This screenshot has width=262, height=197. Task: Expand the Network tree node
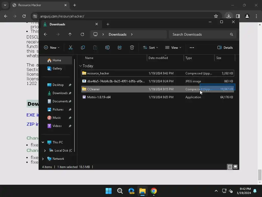click(43, 159)
